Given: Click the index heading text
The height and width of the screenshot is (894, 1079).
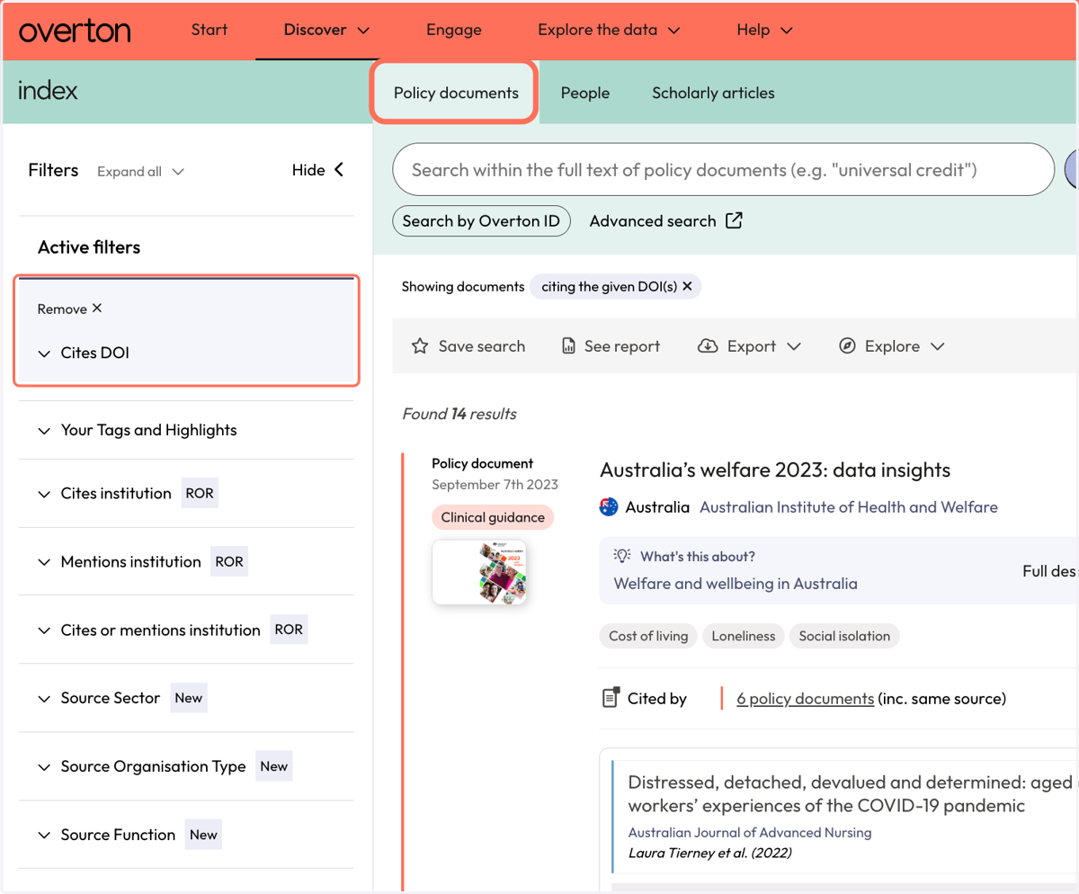Looking at the screenshot, I should (48, 90).
